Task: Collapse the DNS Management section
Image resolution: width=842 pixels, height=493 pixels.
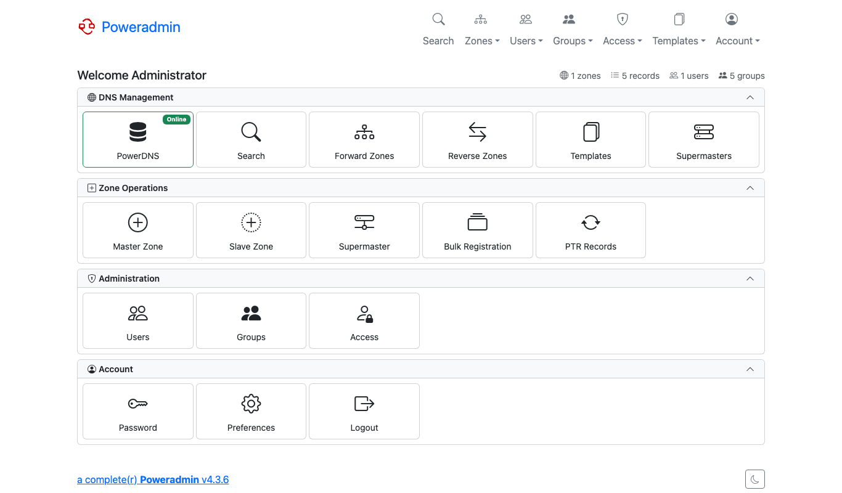Action: coord(750,97)
